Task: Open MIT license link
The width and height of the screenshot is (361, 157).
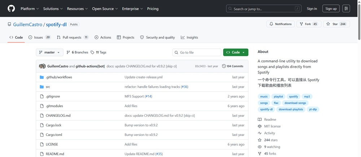Action: 269,126
